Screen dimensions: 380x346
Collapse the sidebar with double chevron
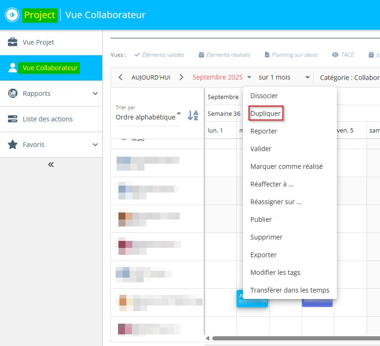(x=51, y=164)
